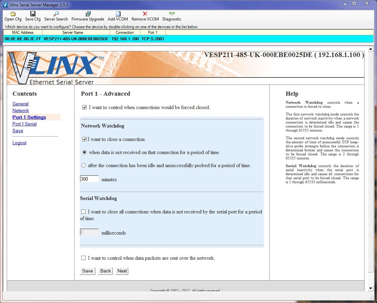Click the Remove VCOM red X icon
This screenshot has width=377, height=303.
(145, 14)
